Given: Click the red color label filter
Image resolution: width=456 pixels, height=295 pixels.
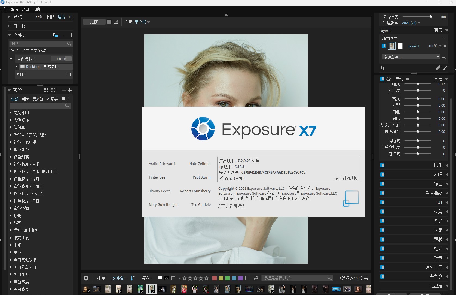Looking at the screenshot, I should pyautogui.click(x=215, y=278).
